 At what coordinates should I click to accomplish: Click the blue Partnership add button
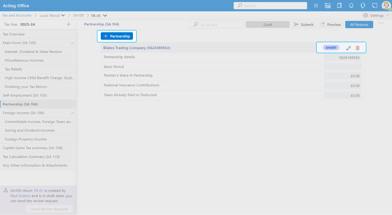tap(117, 36)
